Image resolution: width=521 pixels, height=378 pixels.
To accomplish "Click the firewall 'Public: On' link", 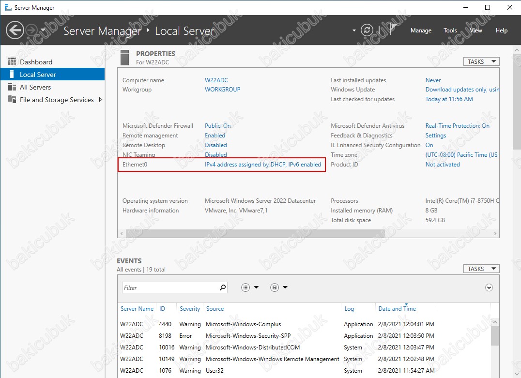I will (217, 125).
